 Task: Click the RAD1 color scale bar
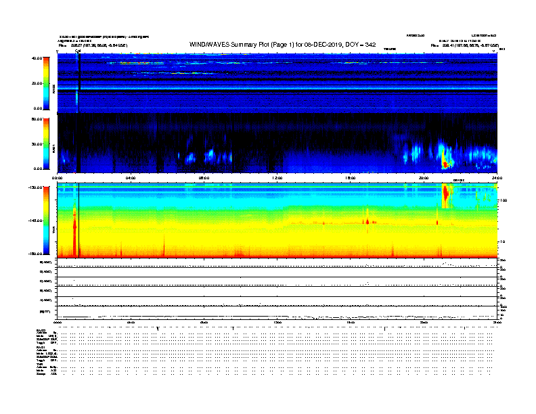point(46,144)
